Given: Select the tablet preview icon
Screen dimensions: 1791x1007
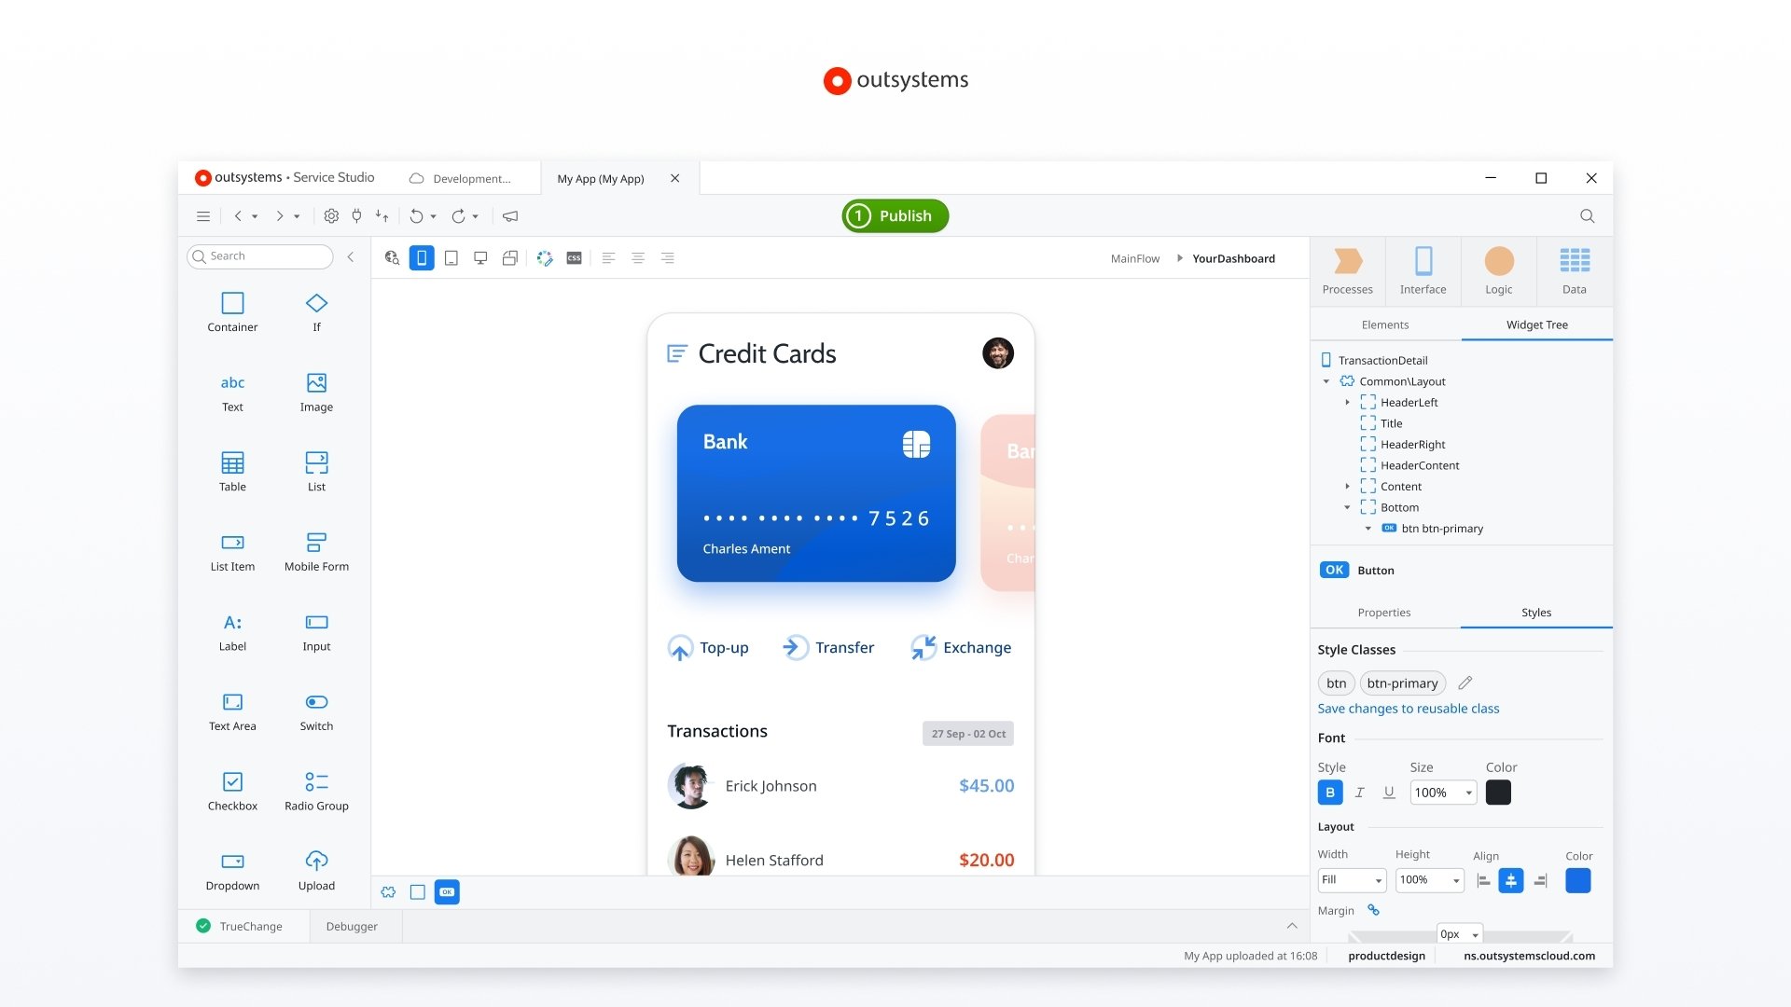Looking at the screenshot, I should click(451, 258).
